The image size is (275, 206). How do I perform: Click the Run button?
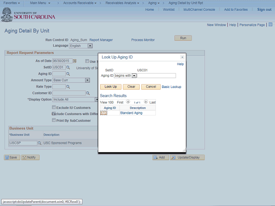pyautogui.click(x=183, y=38)
